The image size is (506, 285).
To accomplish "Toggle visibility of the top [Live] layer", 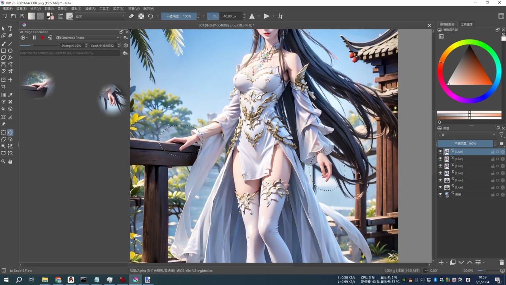I will 440,152.
